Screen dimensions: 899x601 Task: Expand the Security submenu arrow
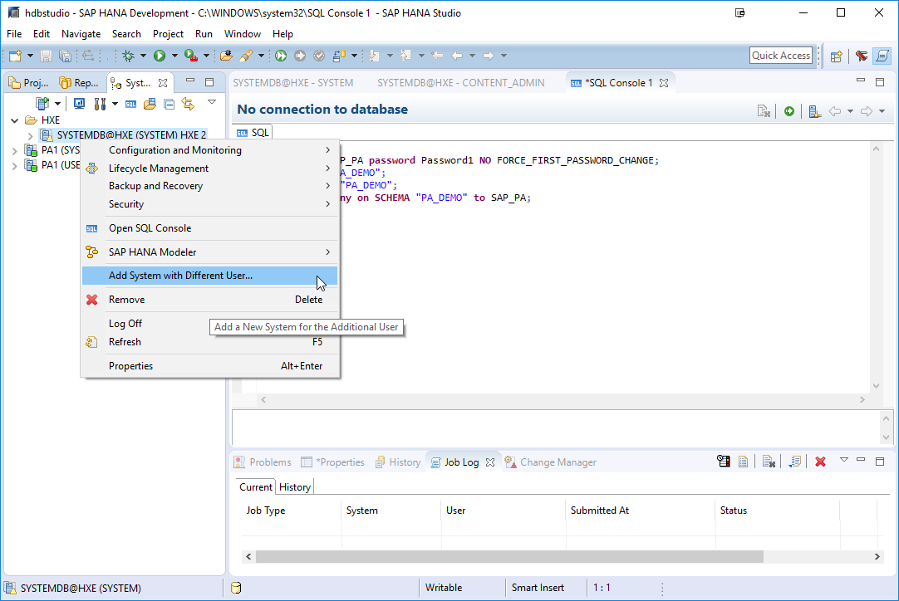point(328,204)
